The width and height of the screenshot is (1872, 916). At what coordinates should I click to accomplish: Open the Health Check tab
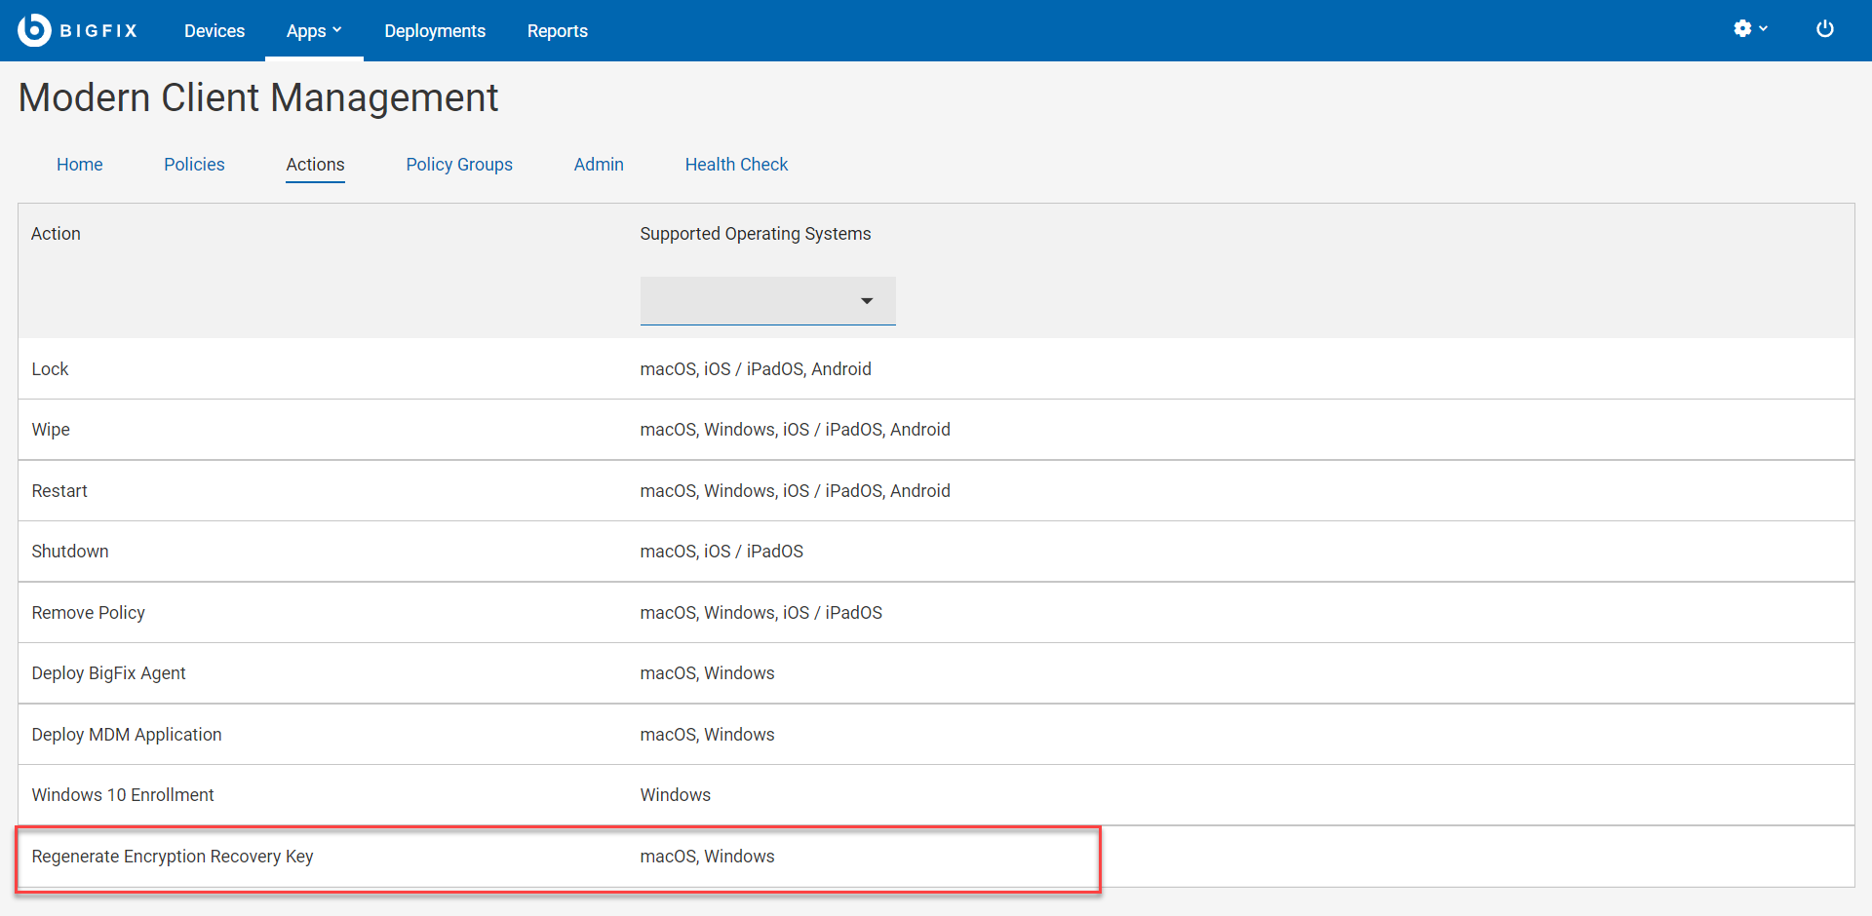tap(736, 165)
